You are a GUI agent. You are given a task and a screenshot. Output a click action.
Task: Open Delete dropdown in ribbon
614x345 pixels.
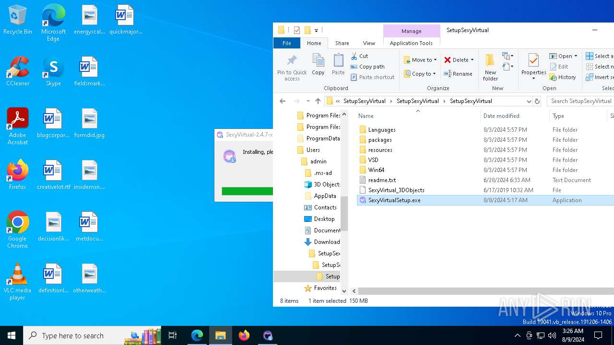pyautogui.click(x=472, y=60)
